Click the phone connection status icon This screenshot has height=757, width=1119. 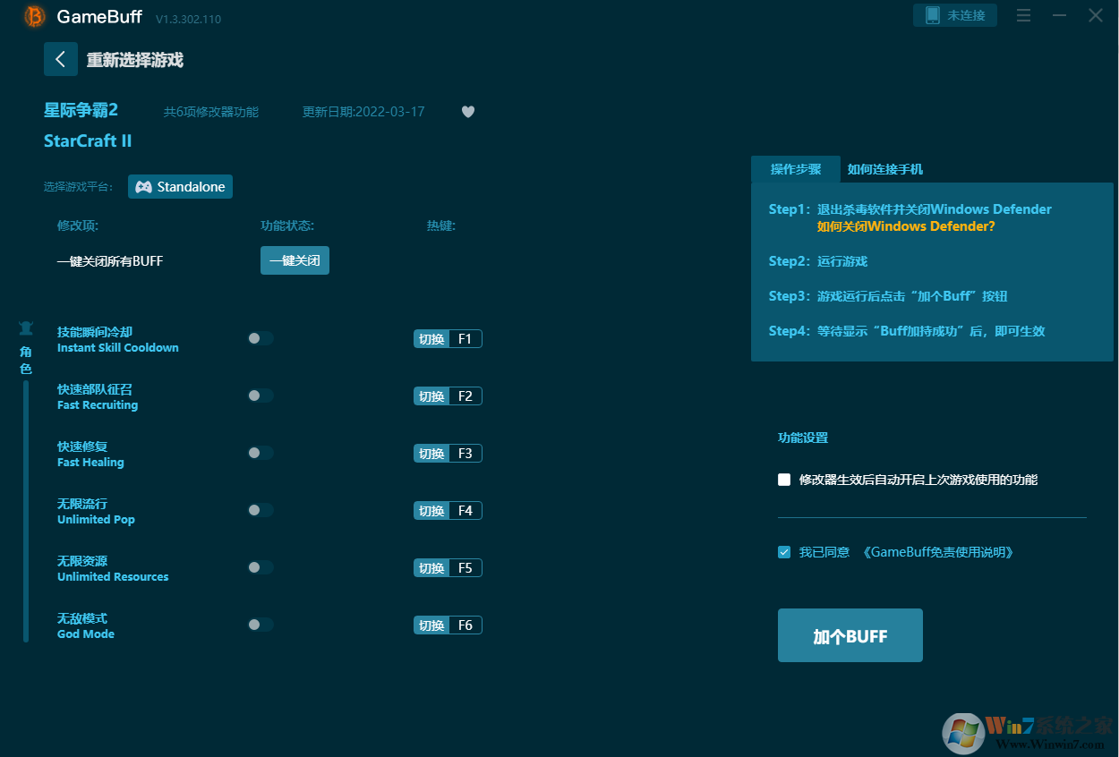click(x=933, y=15)
